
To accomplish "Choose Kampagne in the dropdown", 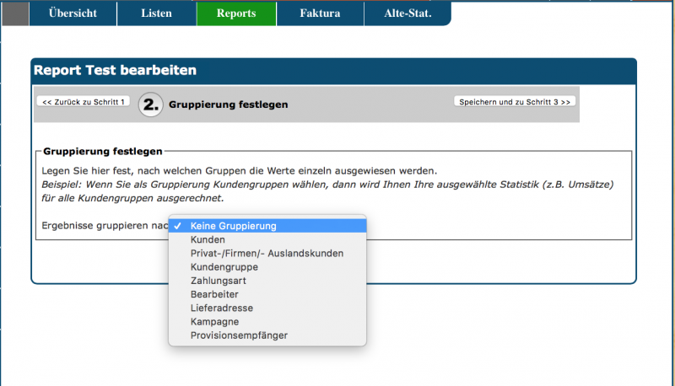I will [x=214, y=321].
